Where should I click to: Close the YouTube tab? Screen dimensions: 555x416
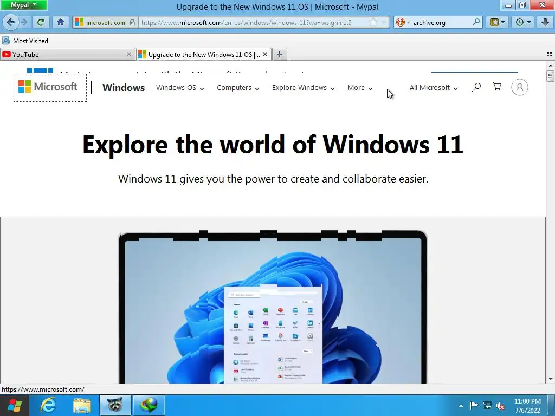(x=129, y=55)
